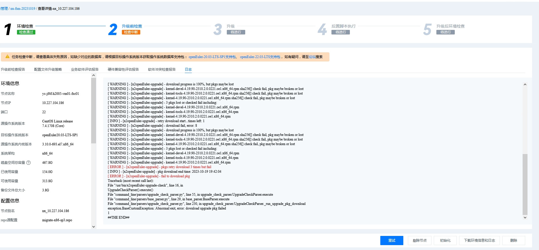
Task: Open the 硬件兼容性评估报告 tab
Action: [x=123, y=70]
